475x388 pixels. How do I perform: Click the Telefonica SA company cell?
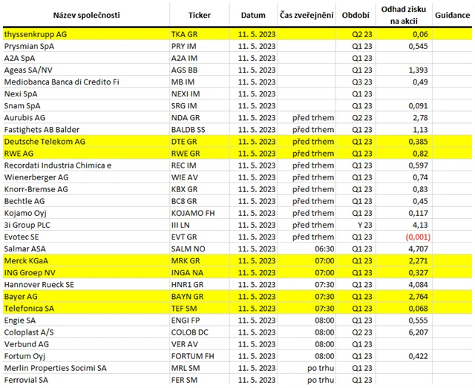(x=86, y=308)
